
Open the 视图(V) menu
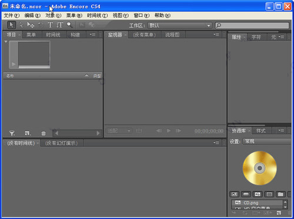[121, 15]
